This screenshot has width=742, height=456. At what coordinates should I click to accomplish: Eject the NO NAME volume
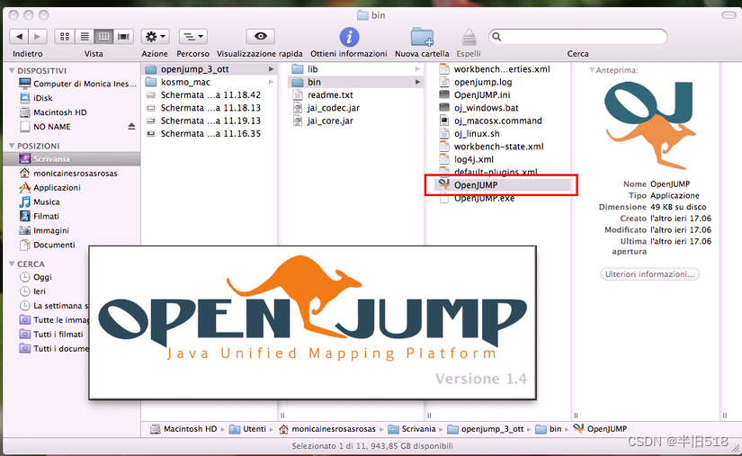point(131,127)
